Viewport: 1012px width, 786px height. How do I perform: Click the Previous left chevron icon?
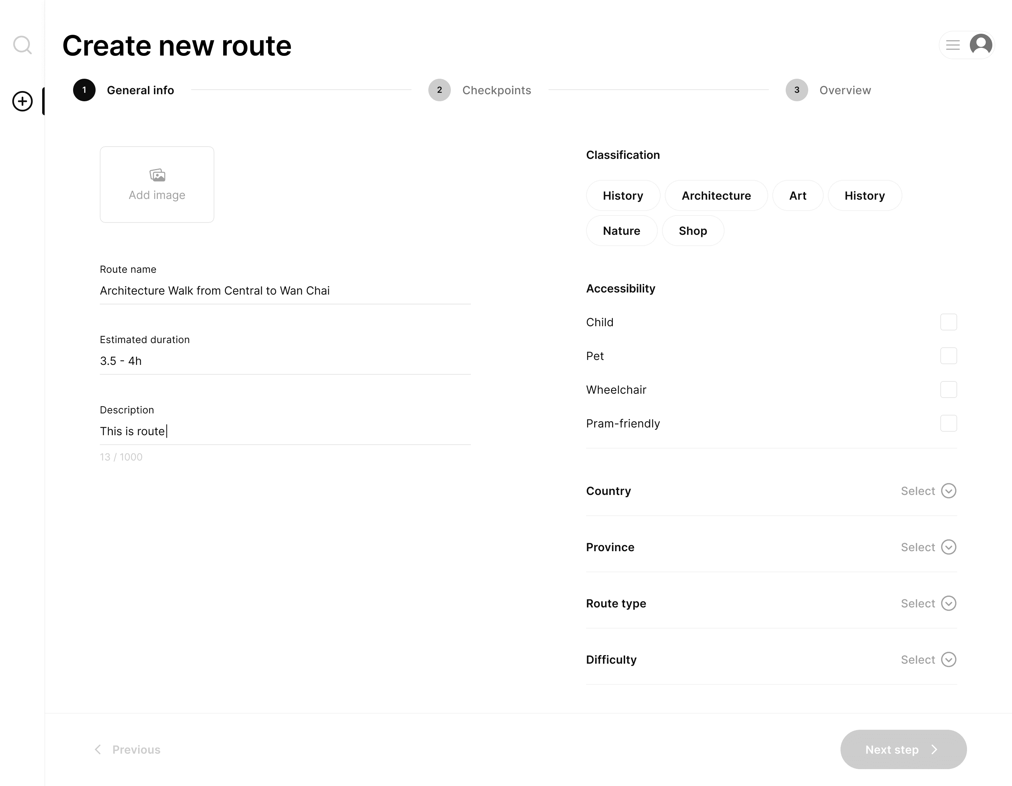tap(98, 749)
